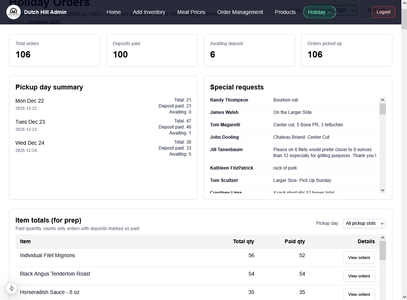Open Order Management from the navbar
This screenshot has width=407, height=300.
(240, 12)
